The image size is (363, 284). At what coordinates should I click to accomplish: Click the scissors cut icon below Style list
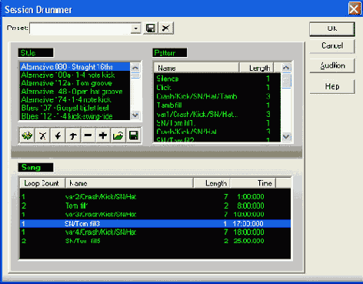coord(42,135)
